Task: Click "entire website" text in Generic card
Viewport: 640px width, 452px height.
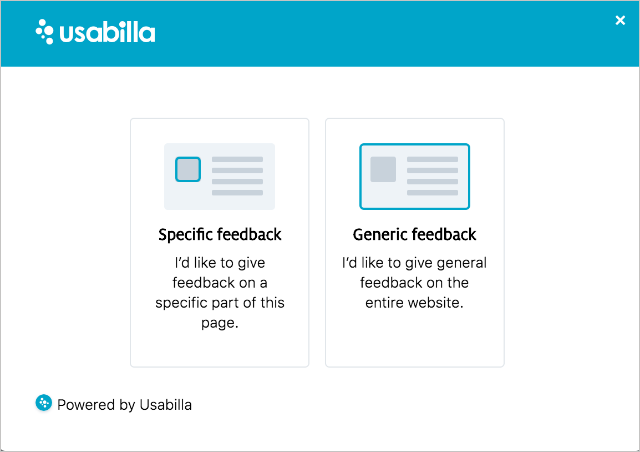Action: point(414,303)
